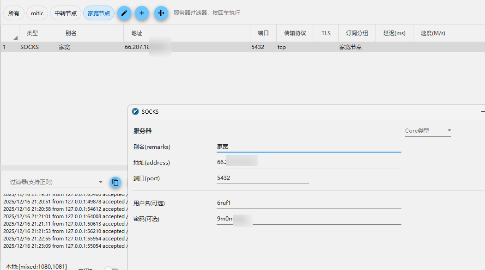The height and width of the screenshot is (270, 485).
Task: Switch to the 所有 group tab
Action: click(14, 13)
